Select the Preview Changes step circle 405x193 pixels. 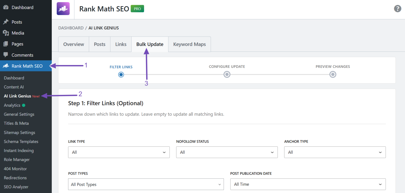point(333,75)
